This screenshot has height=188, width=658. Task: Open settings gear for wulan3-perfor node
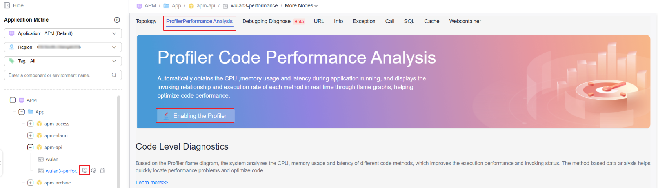click(x=94, y=170)
